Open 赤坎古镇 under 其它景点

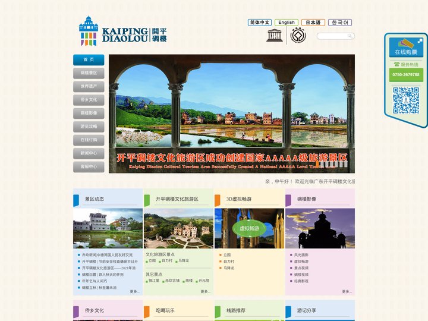click(x=172, y=281)
